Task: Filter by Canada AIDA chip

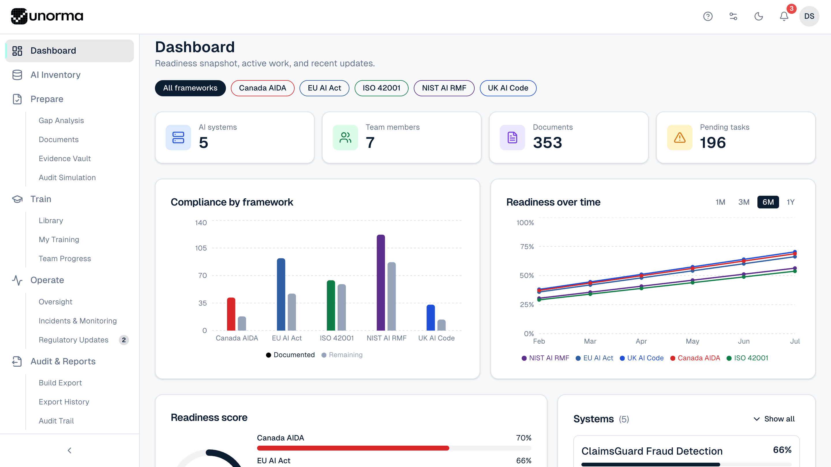Action: [262, 88]
